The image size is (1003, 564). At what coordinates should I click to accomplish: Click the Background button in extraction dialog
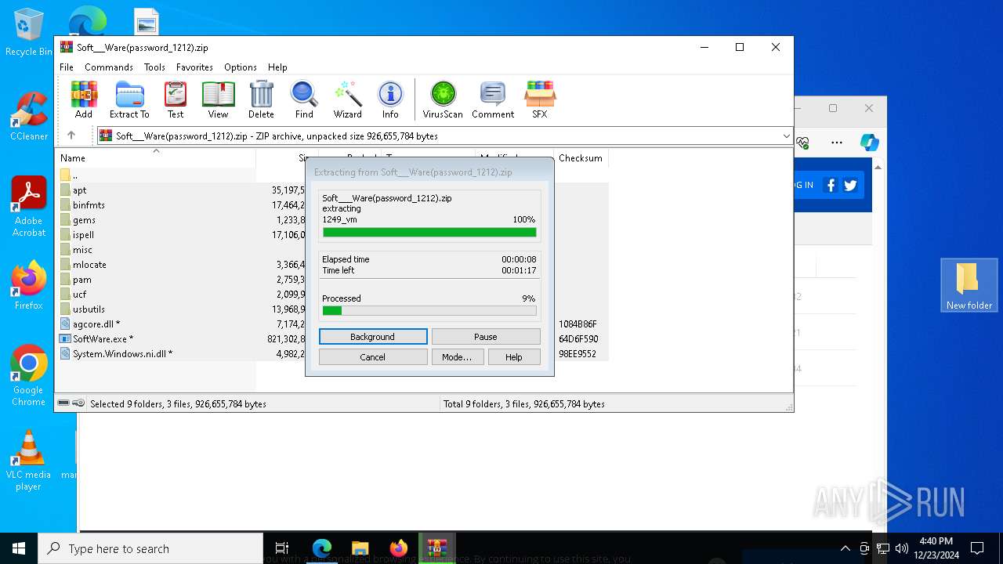tap(373, 337)
